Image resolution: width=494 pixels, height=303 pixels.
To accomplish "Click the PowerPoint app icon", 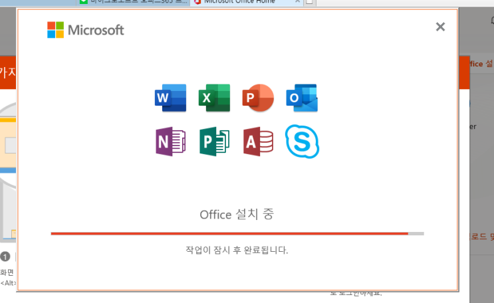I will click(258, 98).
